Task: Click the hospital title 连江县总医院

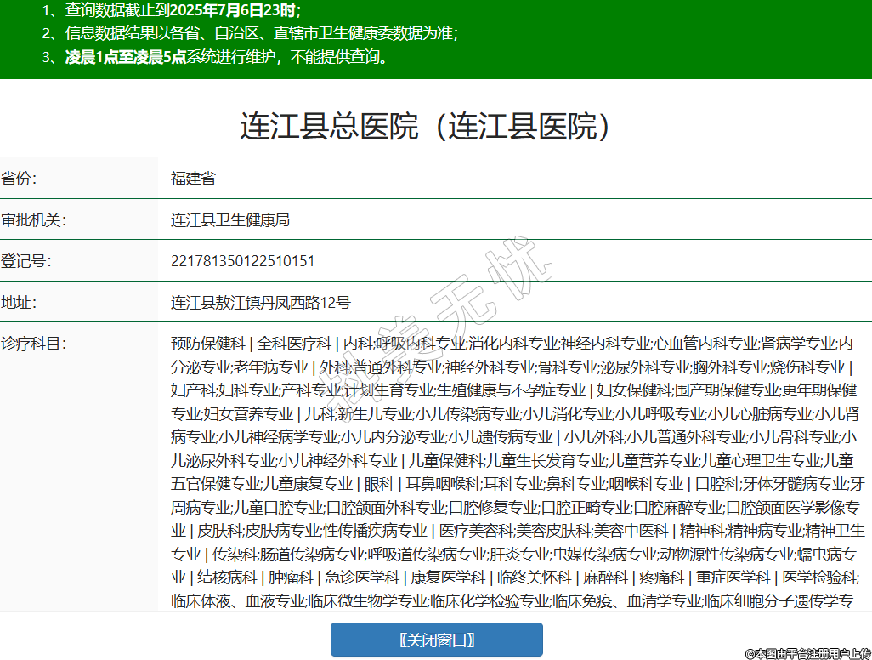Action: [x=425, y=126]
